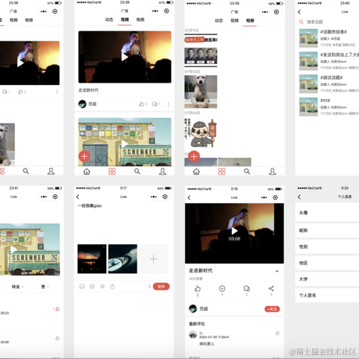359x359 pixels.
Task: Tap thumbs-up icon under 走进新时代 detail title
Action: pos(197,289)
